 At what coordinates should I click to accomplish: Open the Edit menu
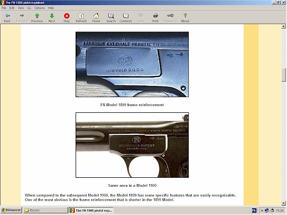tap(12, 8)
